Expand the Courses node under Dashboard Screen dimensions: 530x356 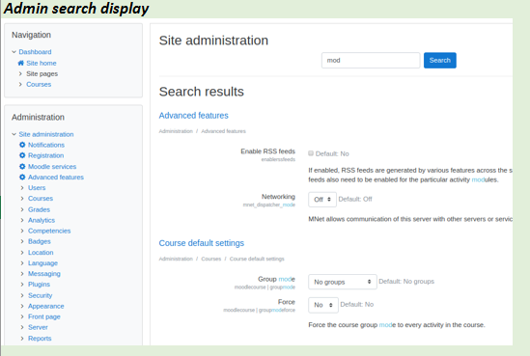click(x=20, y=84)
